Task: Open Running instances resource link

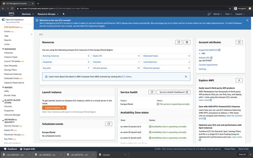Action: click(x=51, y=56)
